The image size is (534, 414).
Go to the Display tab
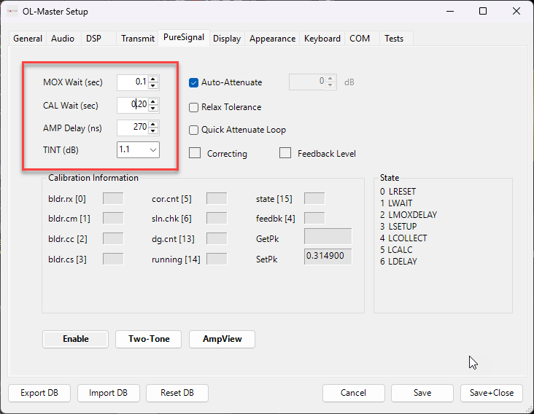(x=227, y=39)
